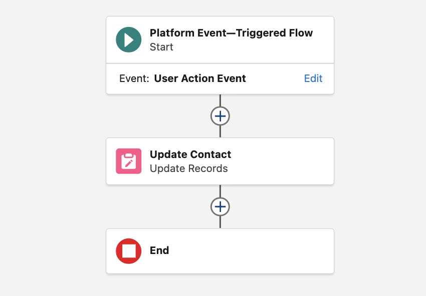Image resolution: width=426 pixels, height=296 pixels.
Task: Open the Edit link for User Action Event
Action: 313,78
